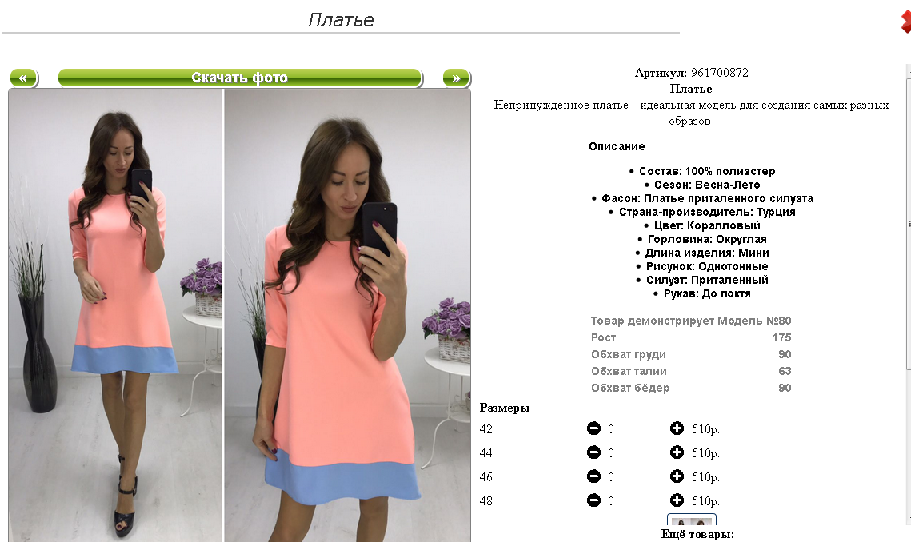Viewport: 911px width, 542px height.
Task: Open the left full-length dress photo
Action: click(x=116, y=316)
